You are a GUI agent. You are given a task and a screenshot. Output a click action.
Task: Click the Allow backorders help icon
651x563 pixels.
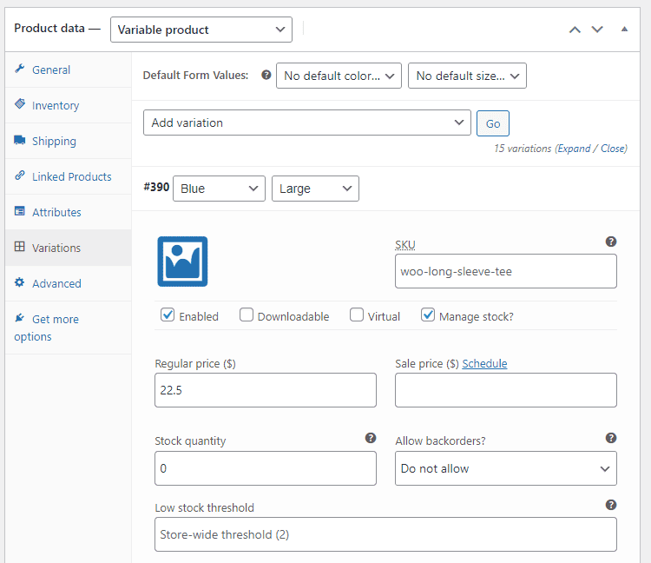pyautogui.click(x=611, y=438)
